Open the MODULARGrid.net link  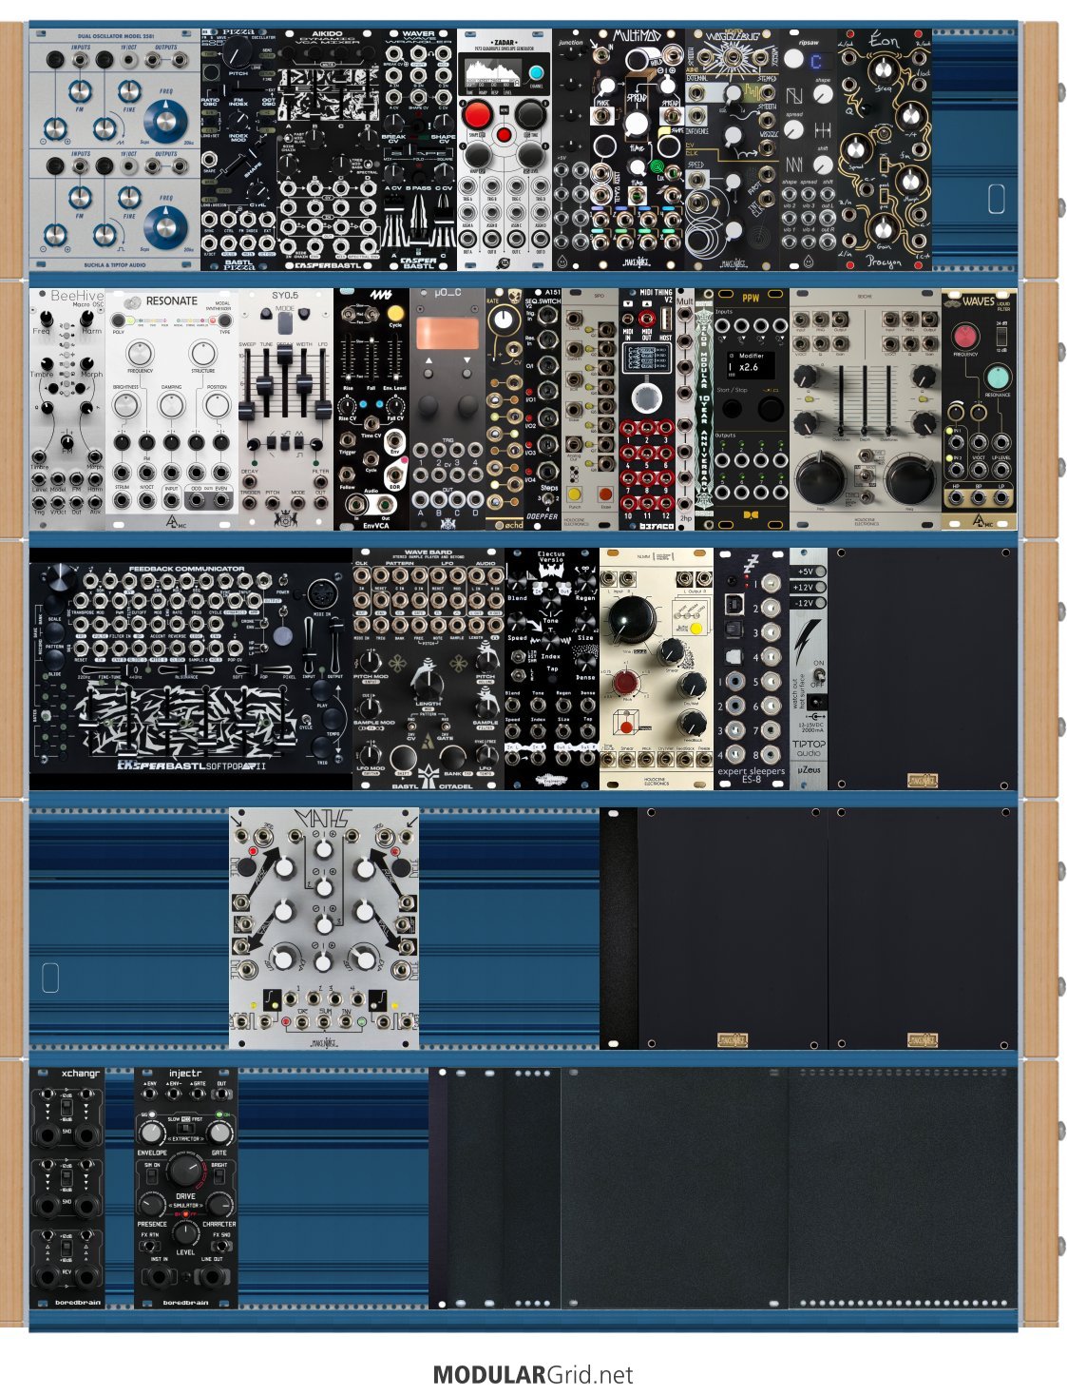tap(533, 1374)
